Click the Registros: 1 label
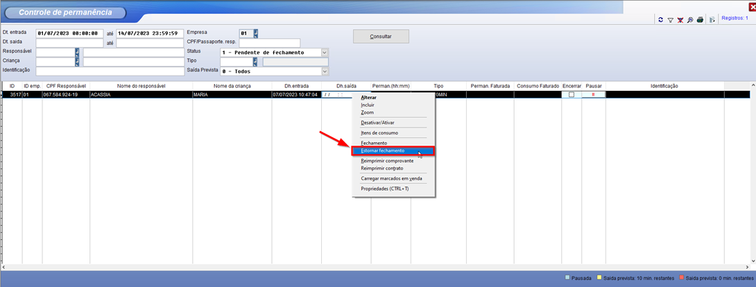This screenshot has height=287, width=756. click(x=734, y=18)
